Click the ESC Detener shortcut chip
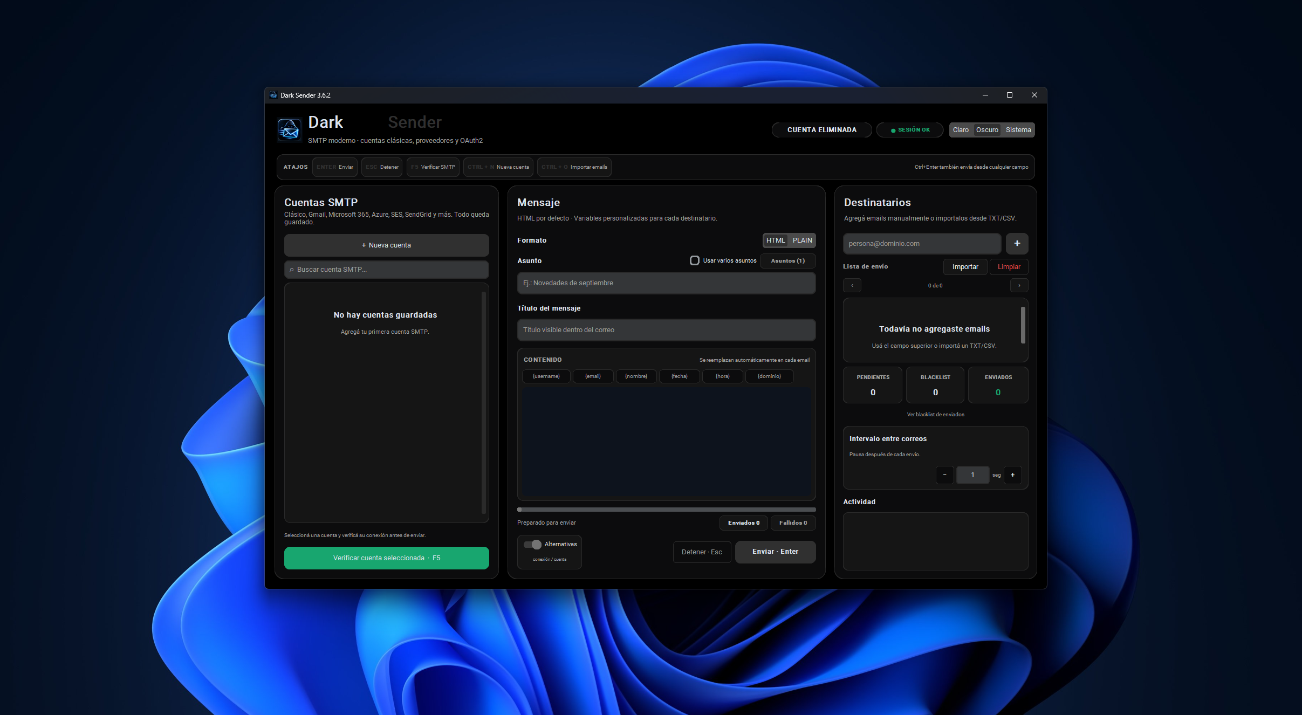The height and width of the screenshot is (715, 1302). pyautogui.click(x=382, y=167)
